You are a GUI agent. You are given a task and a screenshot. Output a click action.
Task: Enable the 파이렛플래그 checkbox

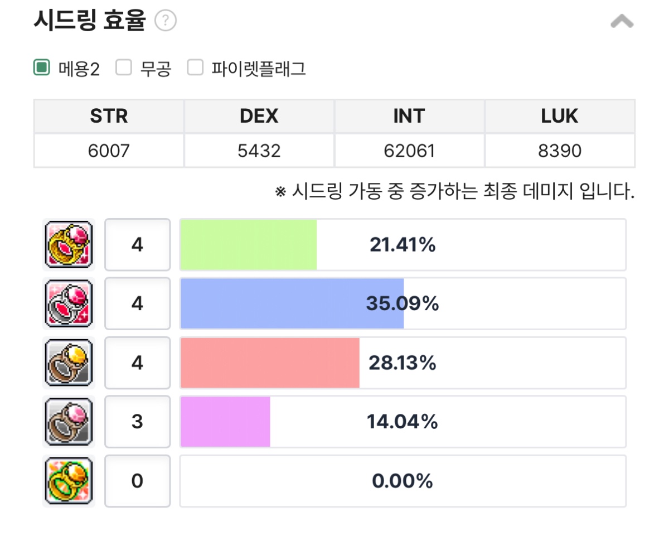click(195, 68)
